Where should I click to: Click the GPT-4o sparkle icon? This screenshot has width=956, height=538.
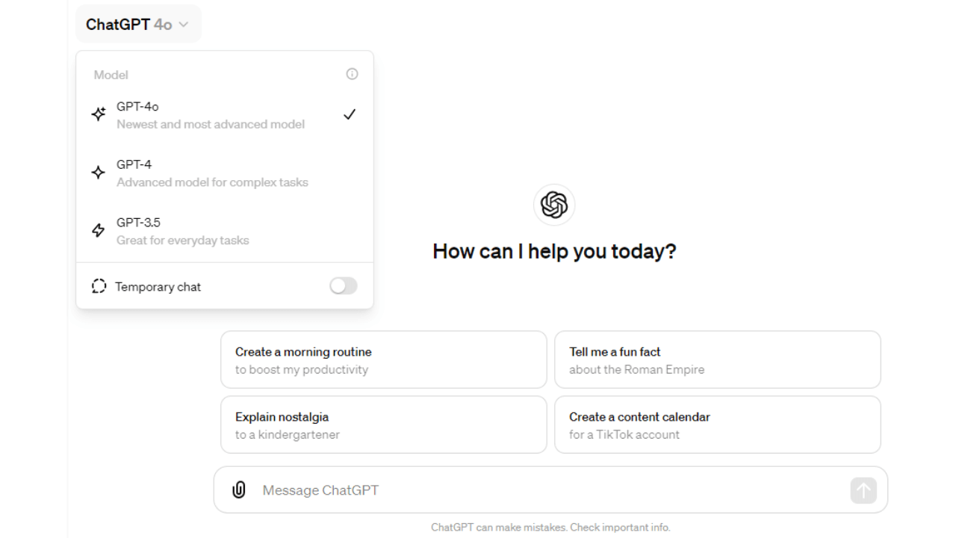pos(99,114)
